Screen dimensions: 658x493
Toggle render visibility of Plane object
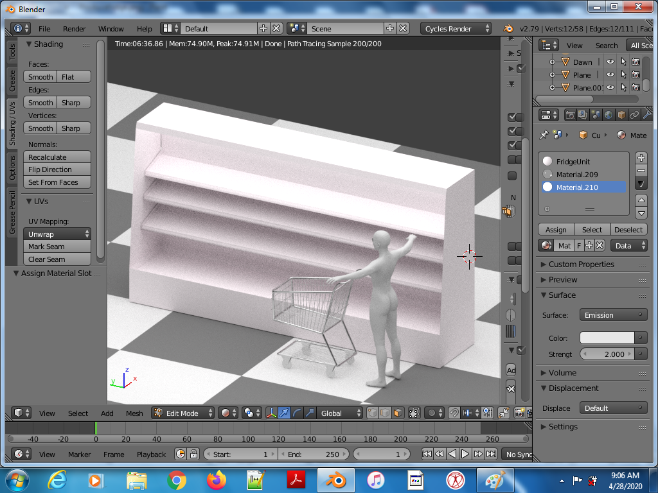point(636,75)
